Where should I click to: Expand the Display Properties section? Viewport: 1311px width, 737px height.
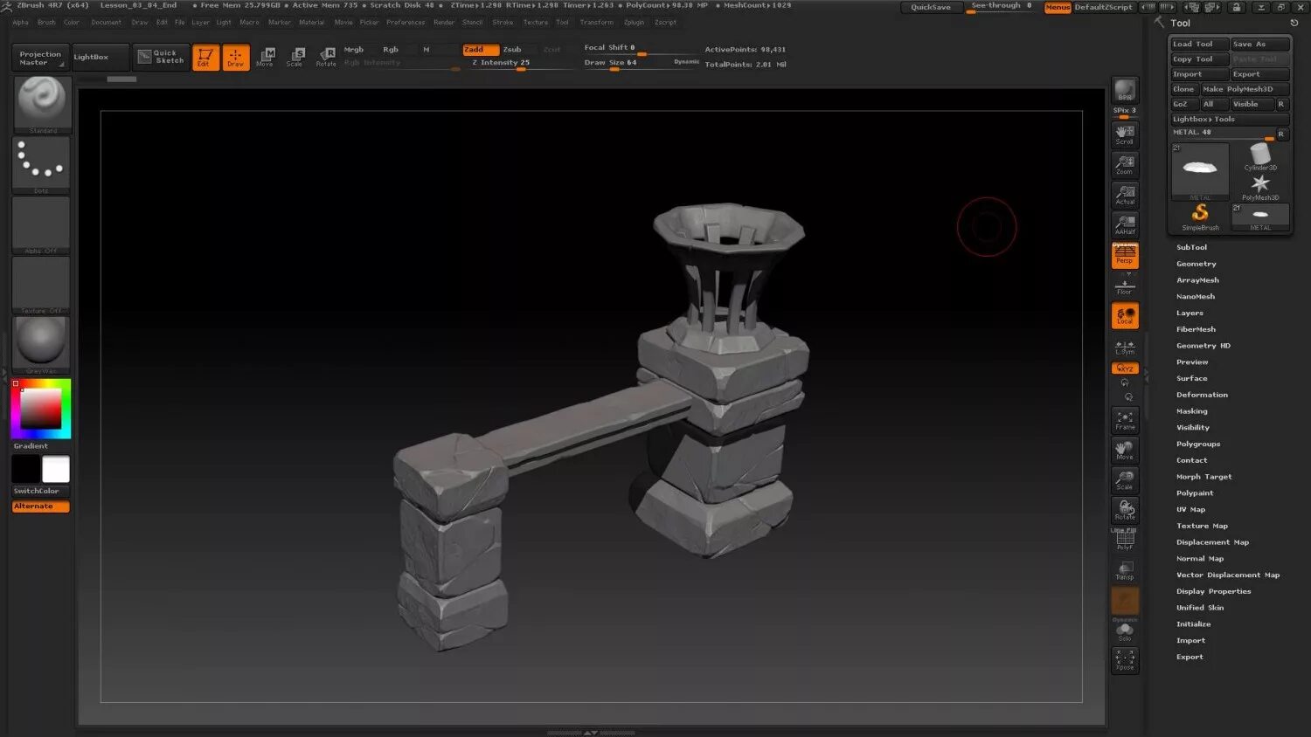point(1213,591)
